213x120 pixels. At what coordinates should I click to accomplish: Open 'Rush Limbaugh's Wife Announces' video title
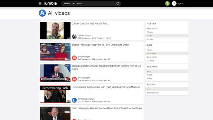107,108
